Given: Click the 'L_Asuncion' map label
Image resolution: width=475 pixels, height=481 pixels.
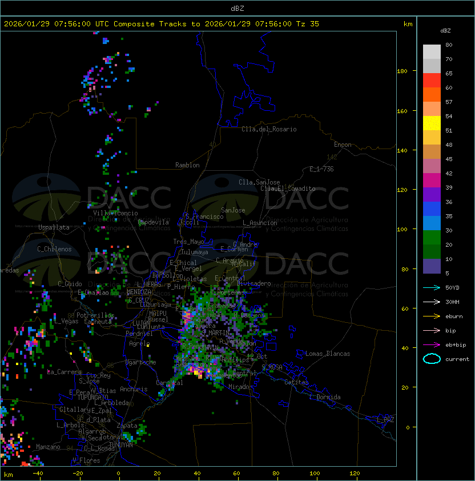Looking at the screenshot, I should click(x=260, y=223).
